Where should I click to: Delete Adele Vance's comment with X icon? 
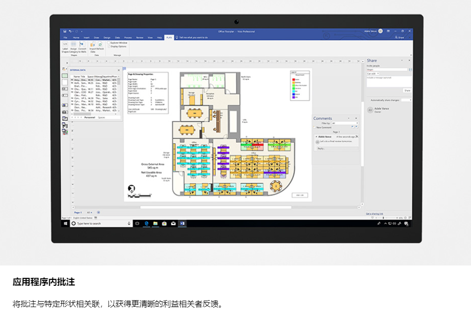[x=357, y=136]
